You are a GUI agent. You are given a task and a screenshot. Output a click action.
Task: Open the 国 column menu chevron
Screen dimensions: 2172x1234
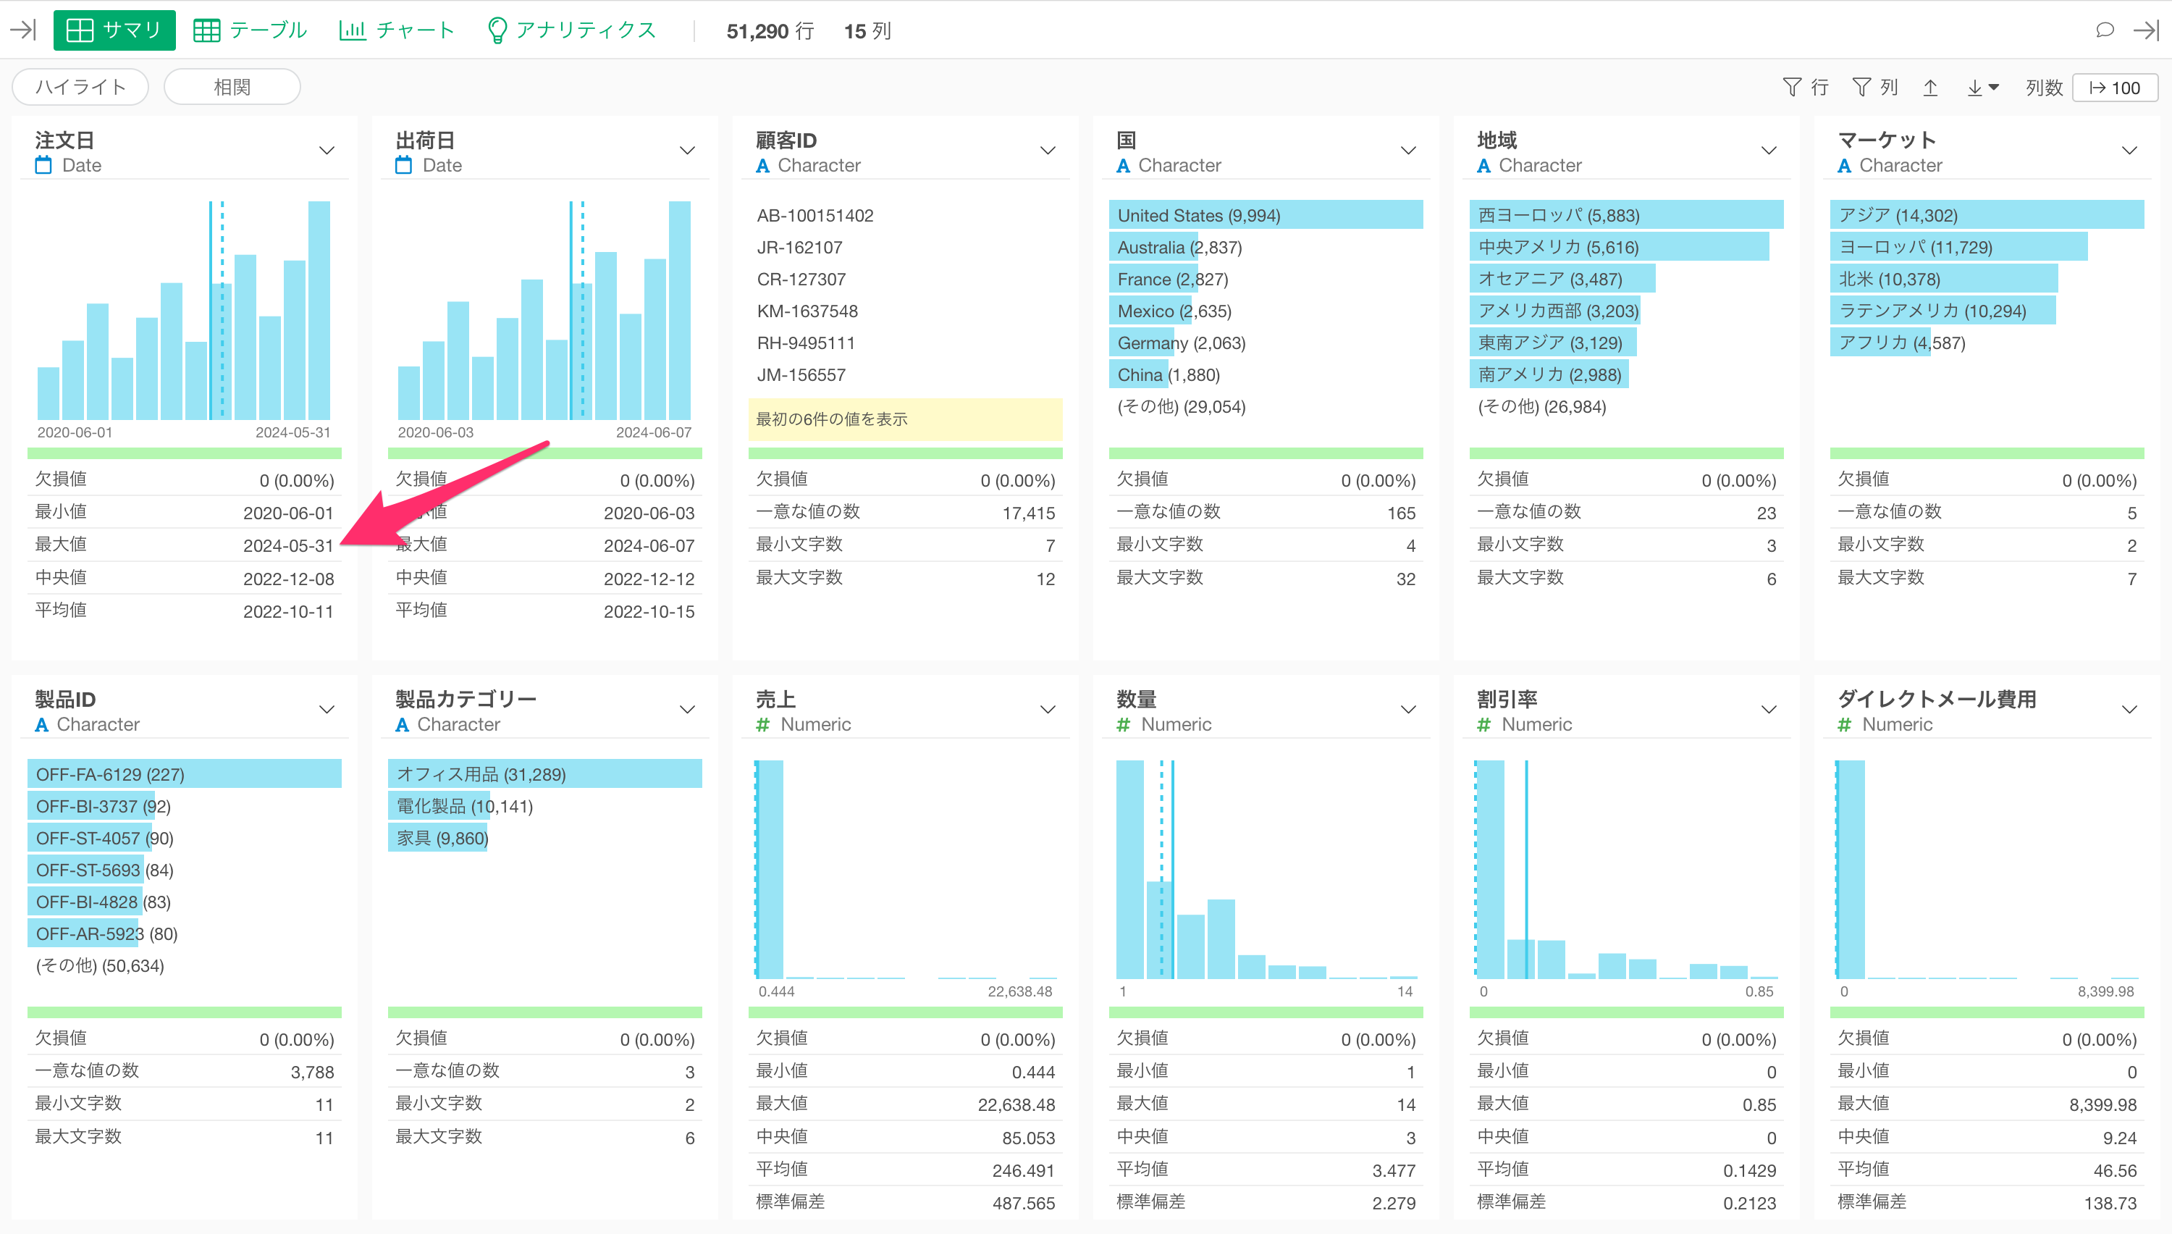[x=1408, y=151]
